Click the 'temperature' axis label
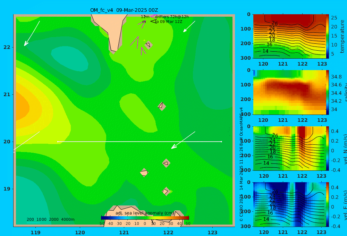Image resolution: width=347 pixels, height=236 pixels. (x=342, y=36)
